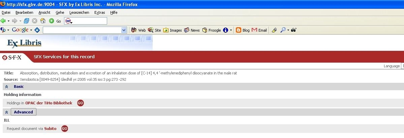This screenshot has width=404, height=138.
Task: Click the Blogger Blog toolbar button
Action: (243, 30)
